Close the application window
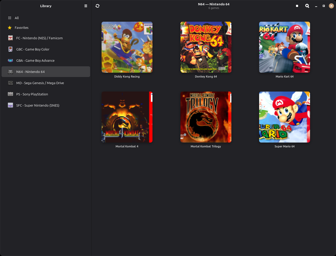Viewport: 336px width, 256px height. pyautogui.click(x=331, y=6)
